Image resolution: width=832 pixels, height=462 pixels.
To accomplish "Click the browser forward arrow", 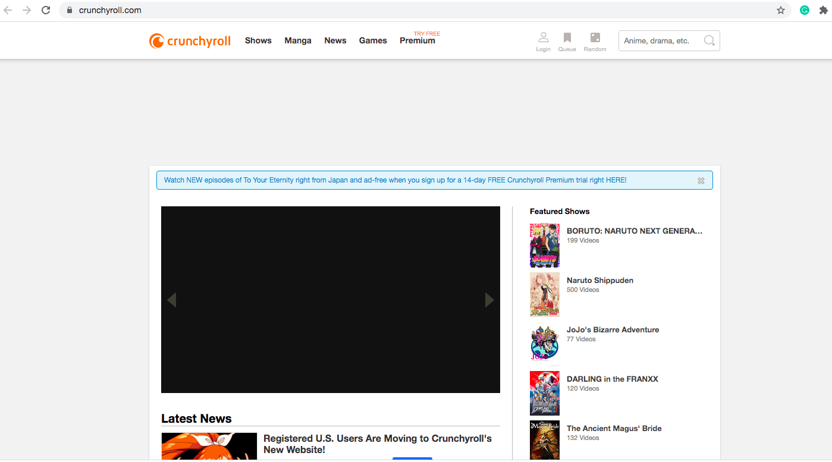I will point(27,10).
